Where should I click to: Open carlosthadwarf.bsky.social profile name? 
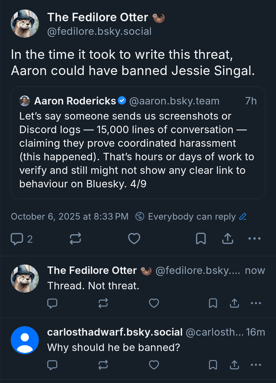pyautogui.click(x=115, y=332)
